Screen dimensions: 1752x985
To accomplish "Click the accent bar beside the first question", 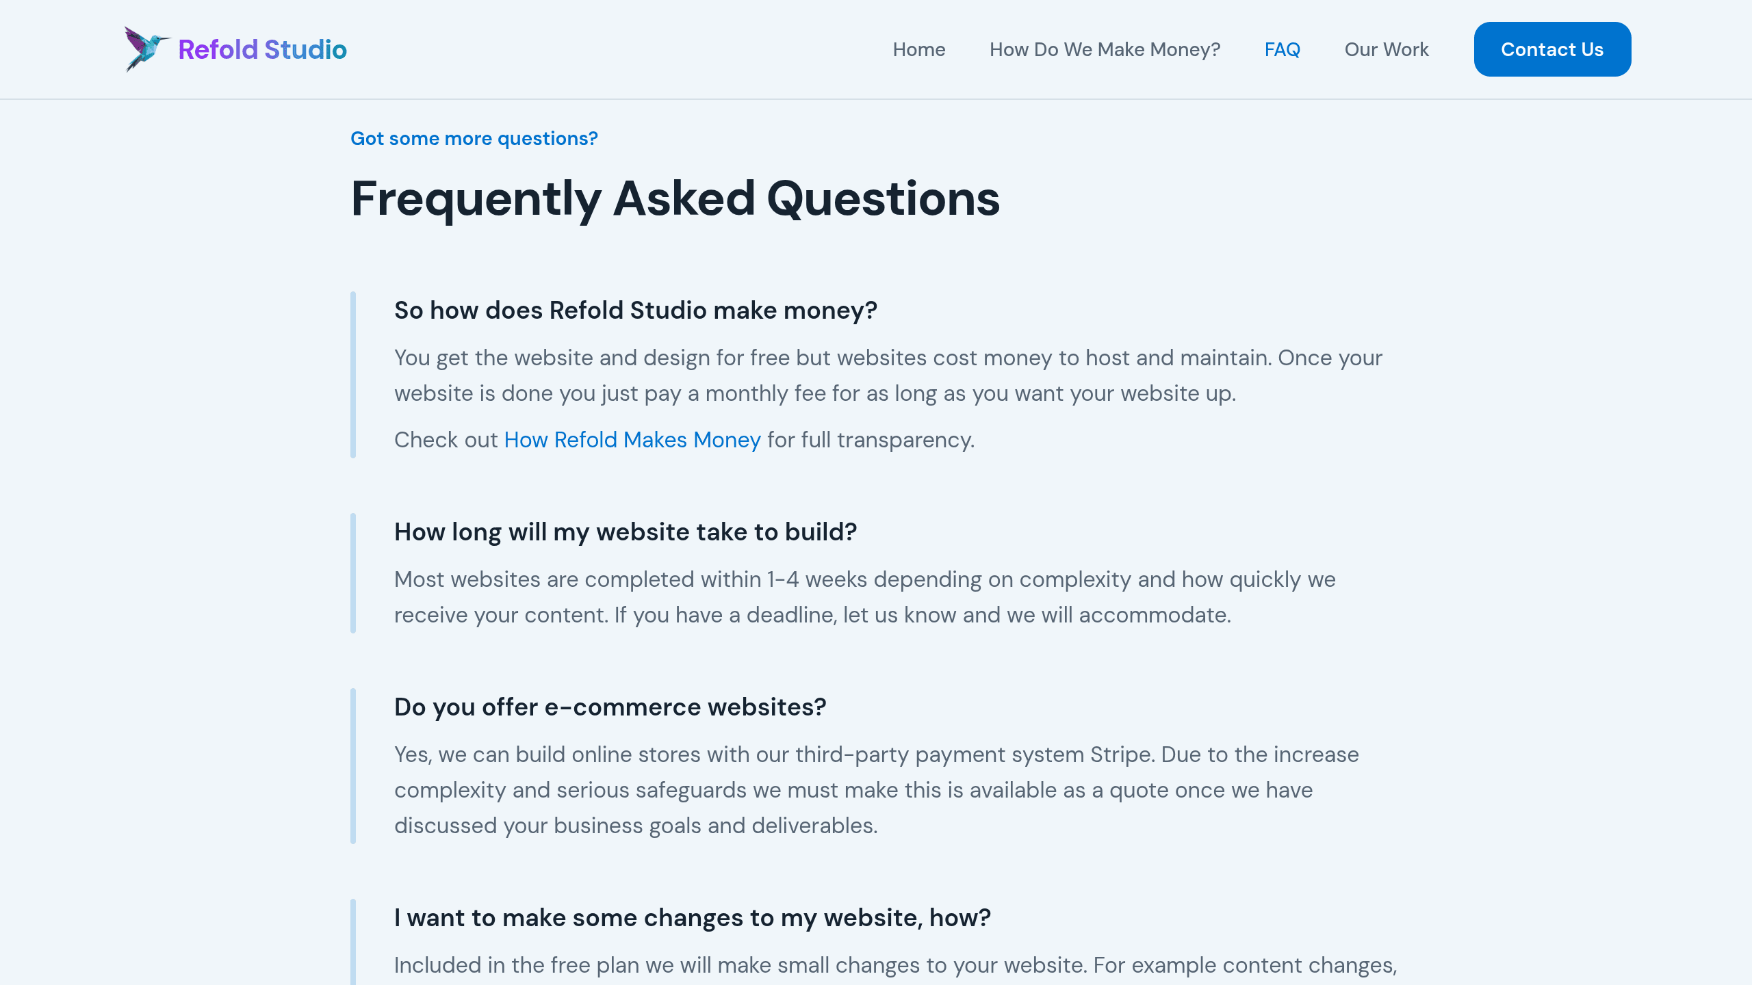I will [x=354, y=375].
